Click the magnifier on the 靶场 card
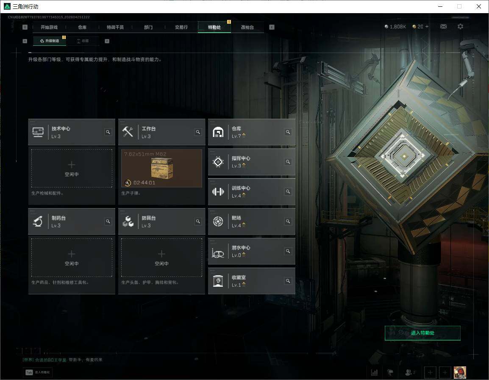 [288, 221]
